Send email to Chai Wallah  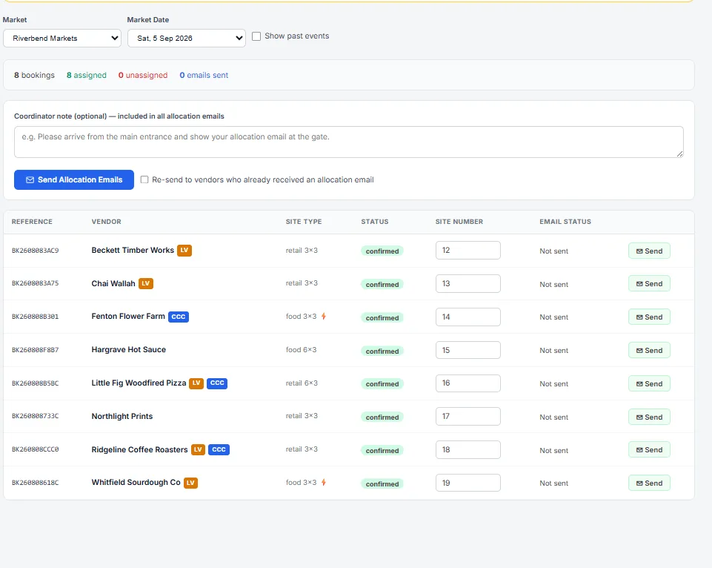[649, 283]
